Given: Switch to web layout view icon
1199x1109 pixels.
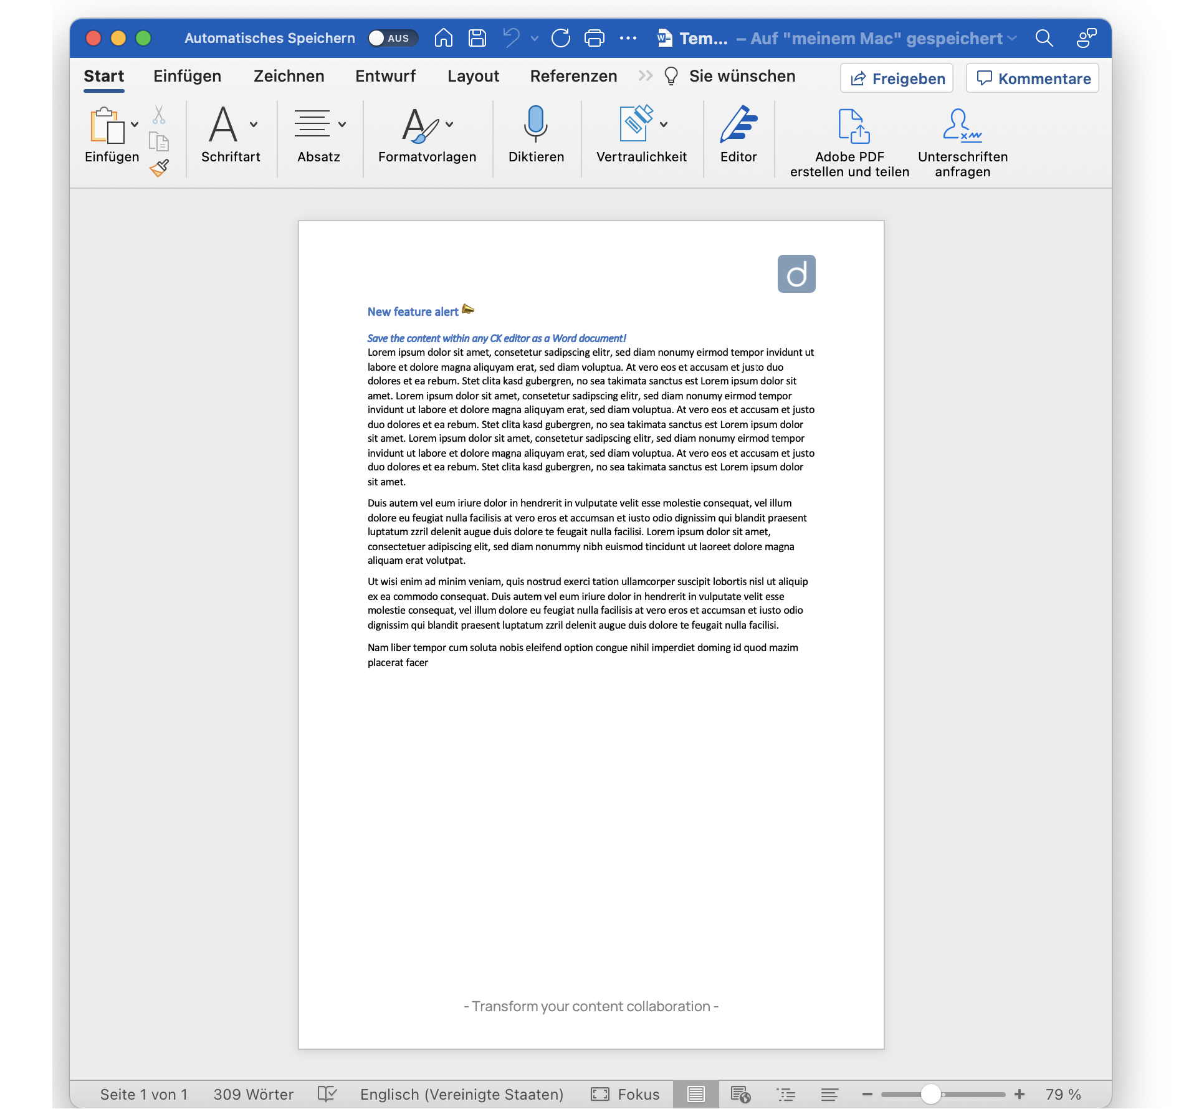Looking at the screenshot, I should [740, 1094].
